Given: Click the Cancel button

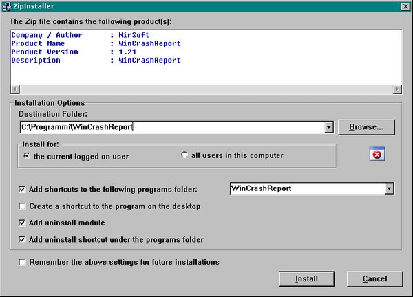Looking at the screenshot, I should click(375, 279).
